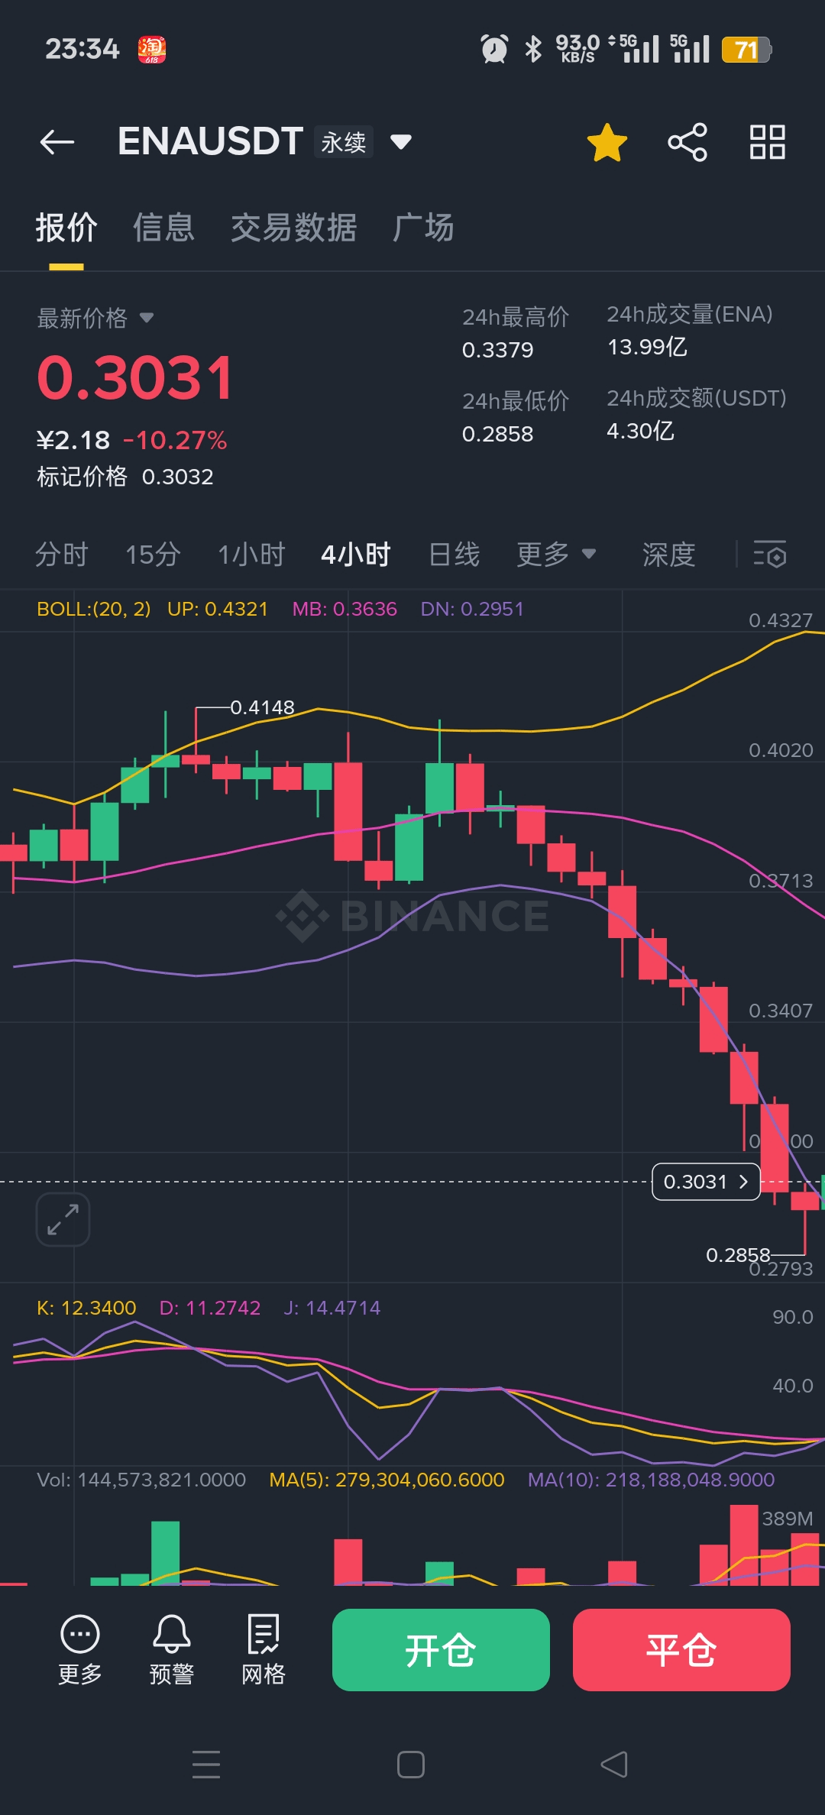The height and width of the screenshot is (1815, 825).
Task: Tap the Android home button
Action: [x=411, y=1765]
